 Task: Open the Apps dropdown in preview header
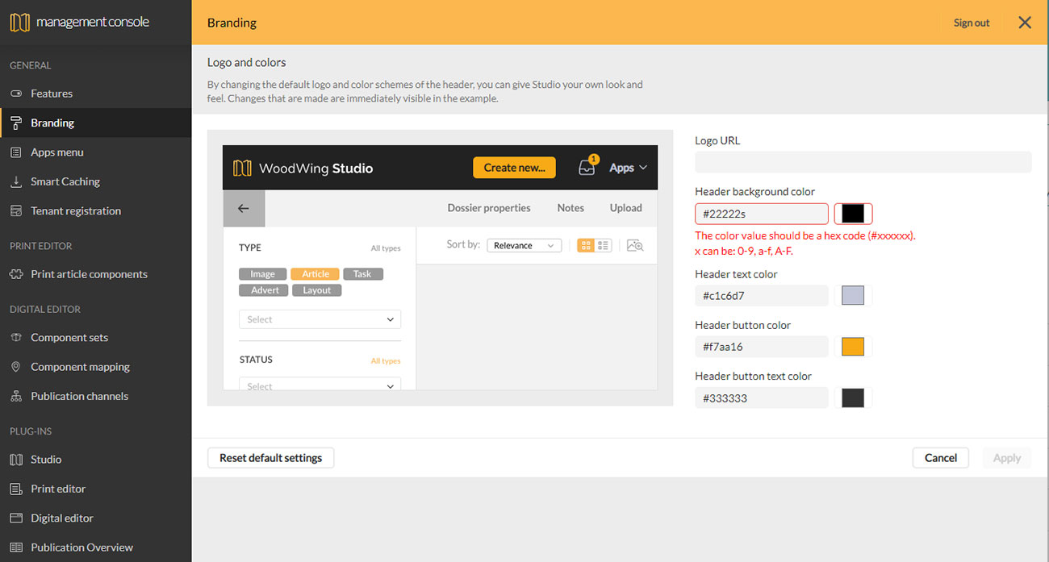coord(629,168)
